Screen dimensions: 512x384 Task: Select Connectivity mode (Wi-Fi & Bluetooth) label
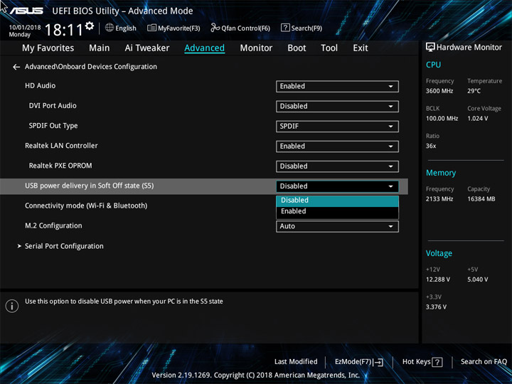pyautogui.click(x=86, y=206)
